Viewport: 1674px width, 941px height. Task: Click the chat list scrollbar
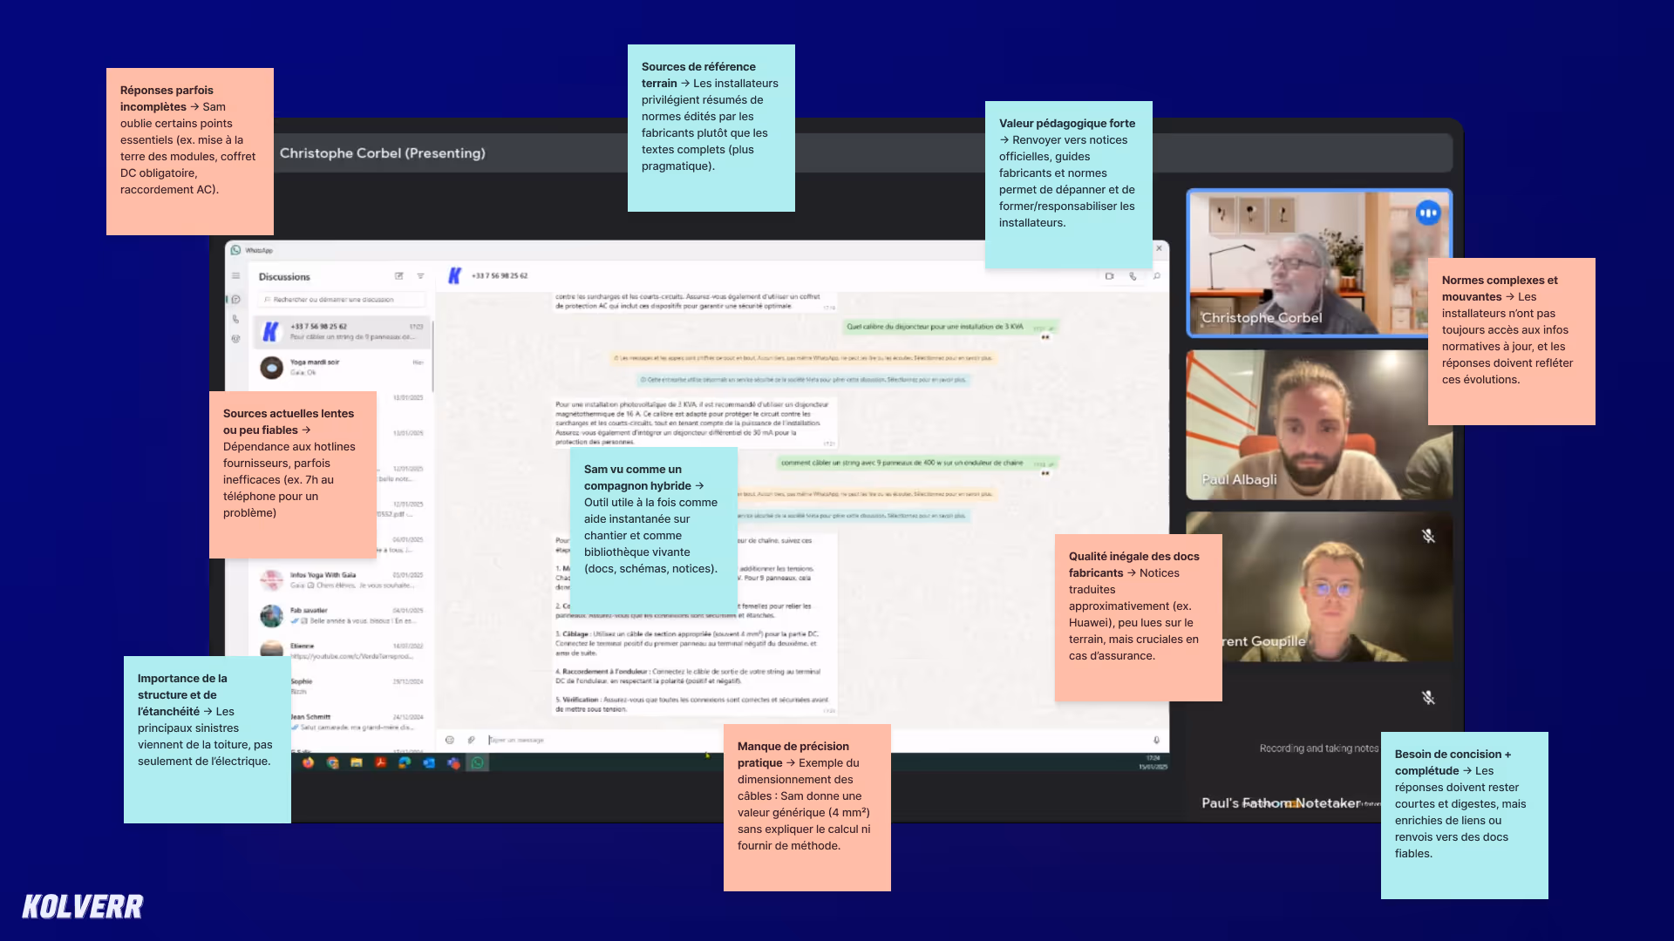[432, 357]
